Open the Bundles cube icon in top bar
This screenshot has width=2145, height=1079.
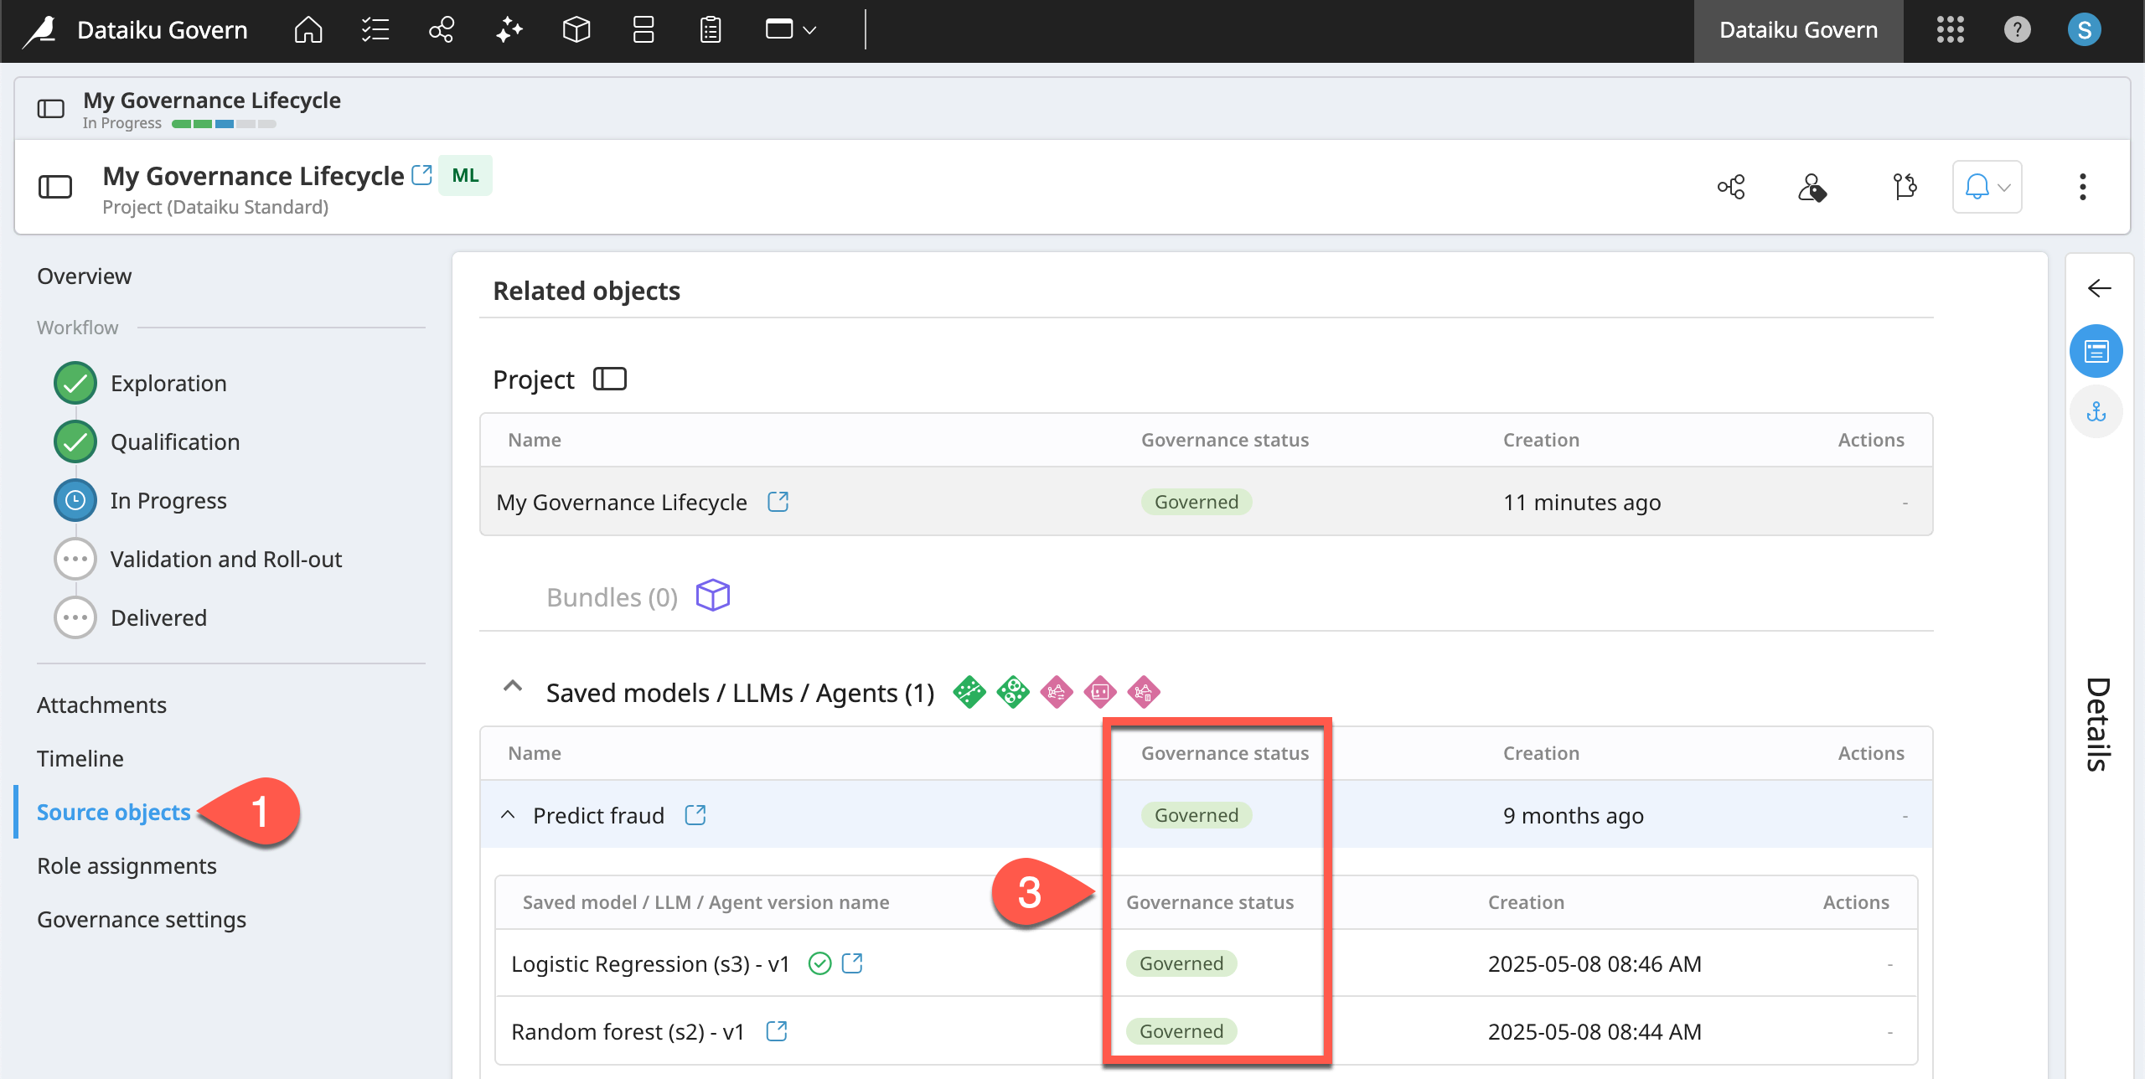[576, 29]
